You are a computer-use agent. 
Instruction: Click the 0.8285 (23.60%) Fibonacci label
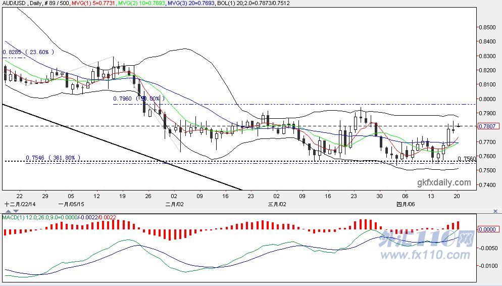[x=28, y=52]
